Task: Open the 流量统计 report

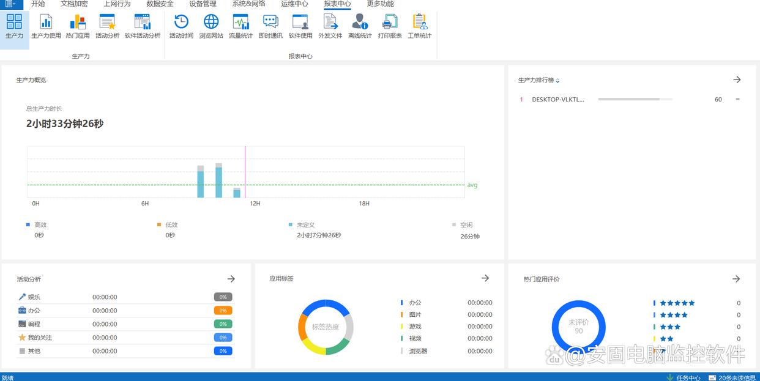Action: pos(240,26)
